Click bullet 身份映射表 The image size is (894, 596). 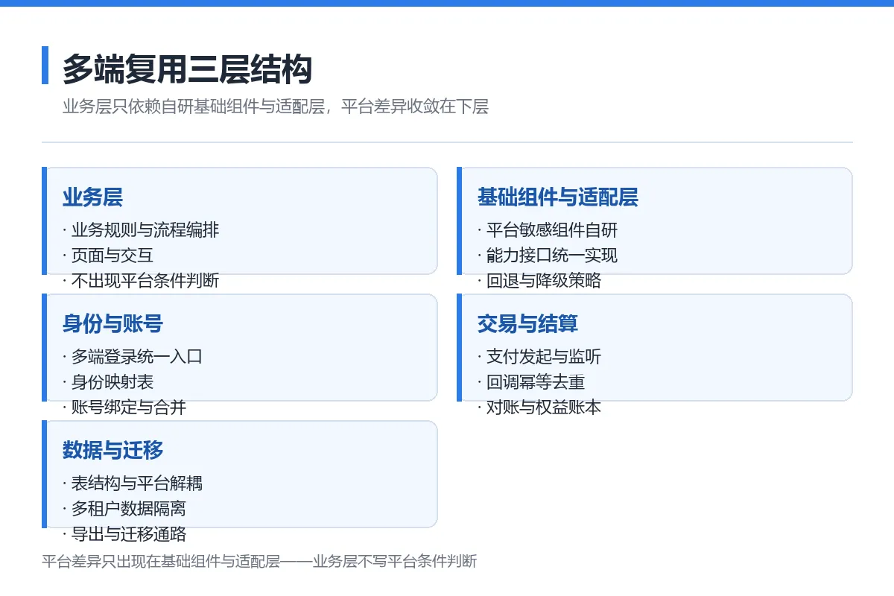[108, 382]
